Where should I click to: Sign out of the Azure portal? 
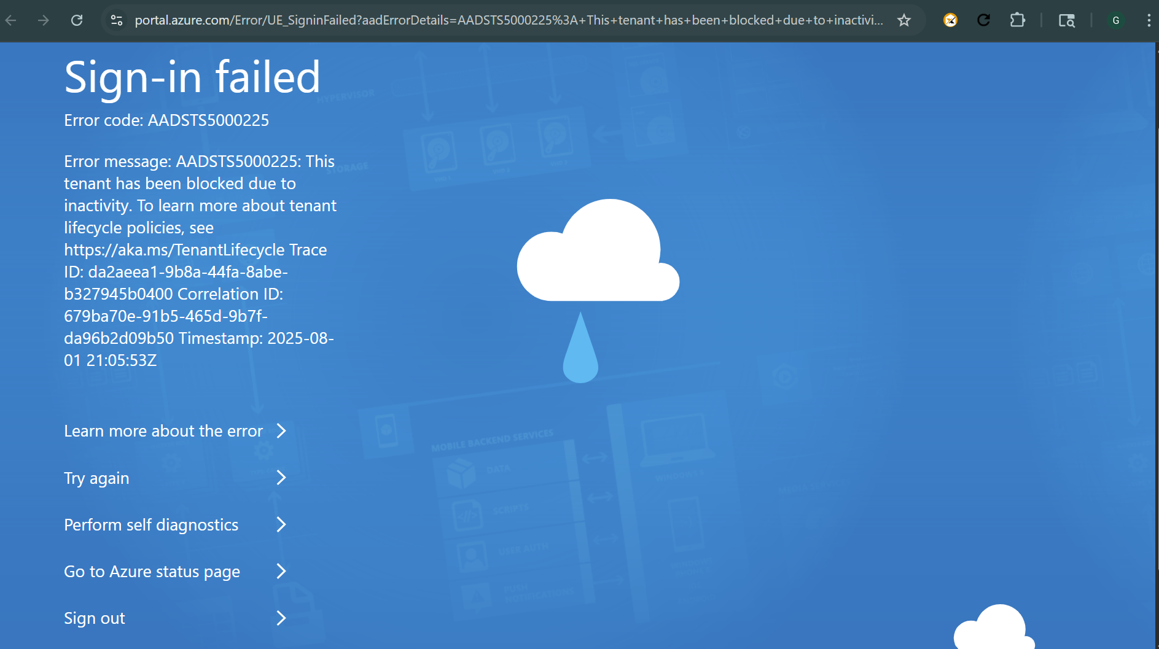pyautogui.click(x=94, y=618)
